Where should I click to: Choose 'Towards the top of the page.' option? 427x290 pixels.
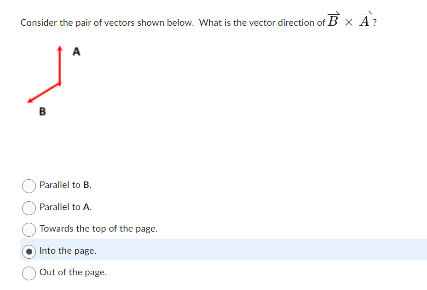[29, 230]
